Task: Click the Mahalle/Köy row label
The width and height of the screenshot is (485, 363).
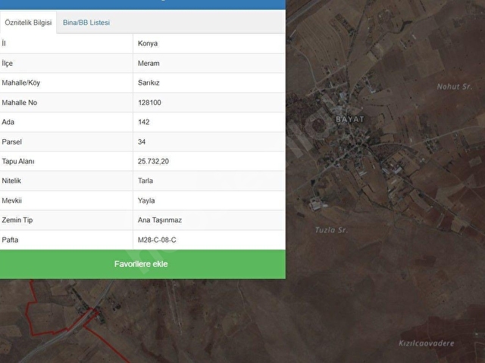Action: pos(21,82)
